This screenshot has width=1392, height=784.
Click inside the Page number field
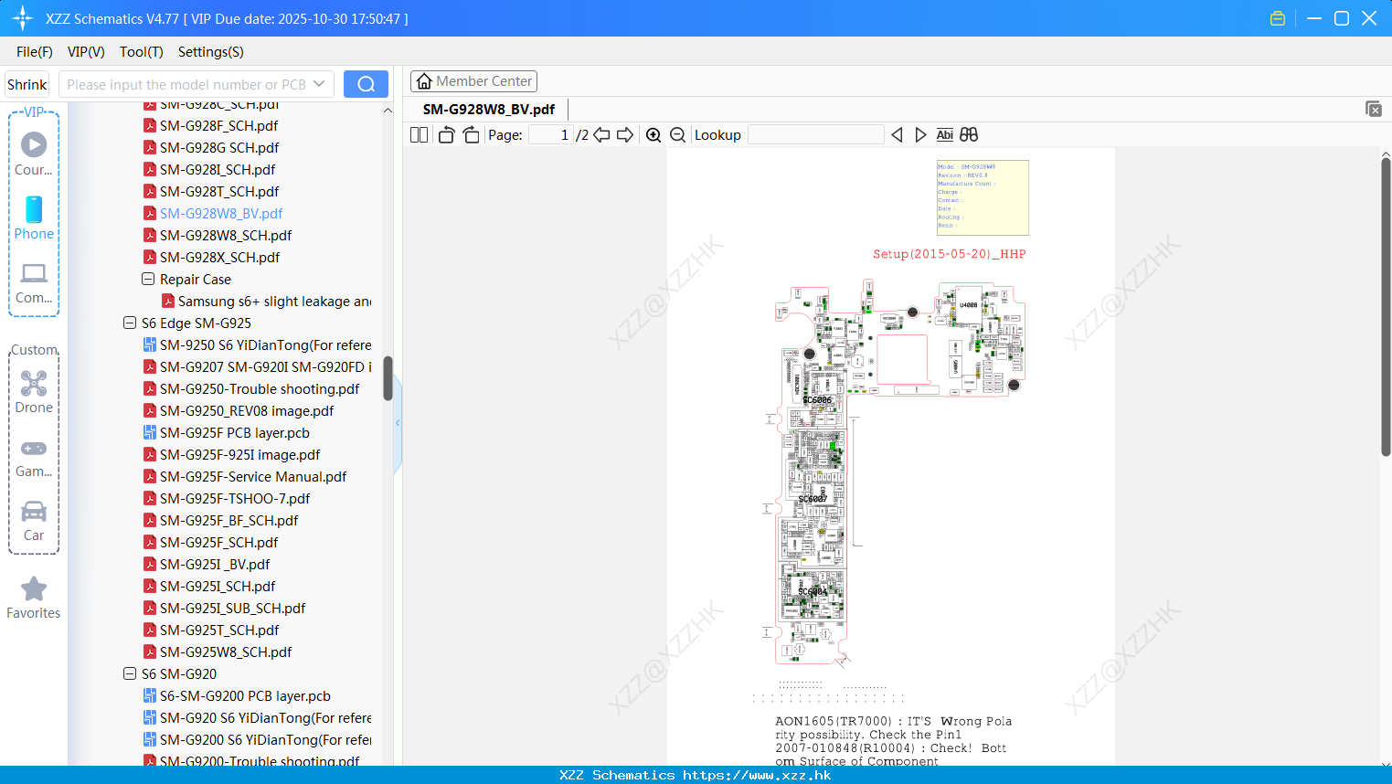point(548,134)
